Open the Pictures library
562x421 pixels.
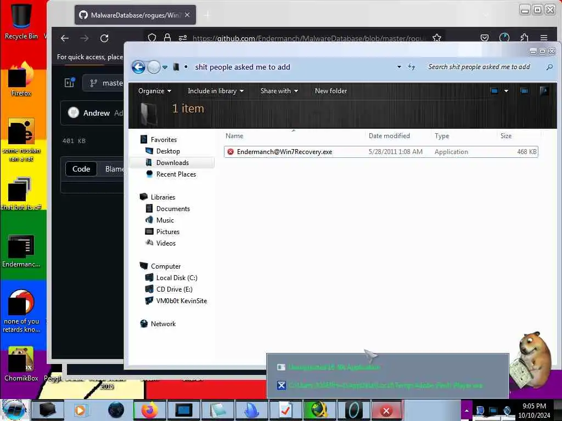168,232
